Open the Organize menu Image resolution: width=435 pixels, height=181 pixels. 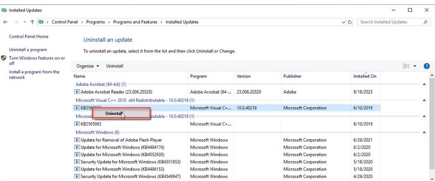point(87,66)
